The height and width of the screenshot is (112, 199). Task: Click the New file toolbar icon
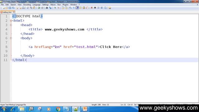point(3,8)
